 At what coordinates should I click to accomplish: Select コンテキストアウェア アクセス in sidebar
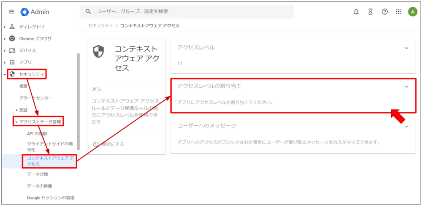point(50,161)
